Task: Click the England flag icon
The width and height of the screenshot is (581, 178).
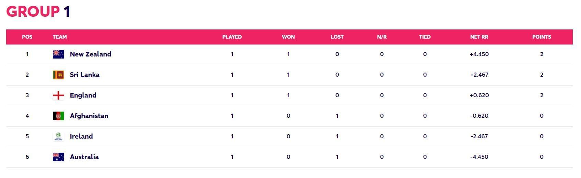Action: click(58, 95)
